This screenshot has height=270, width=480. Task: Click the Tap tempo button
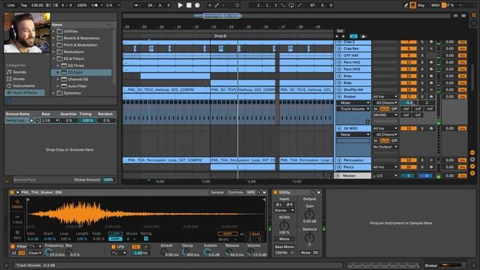pos(24,5)
